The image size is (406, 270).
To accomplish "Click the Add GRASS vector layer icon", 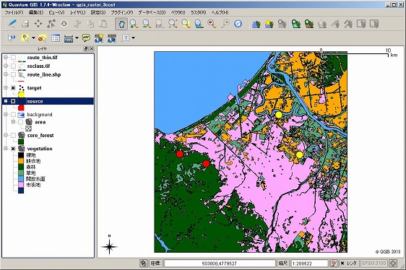I will coord(295,24).
